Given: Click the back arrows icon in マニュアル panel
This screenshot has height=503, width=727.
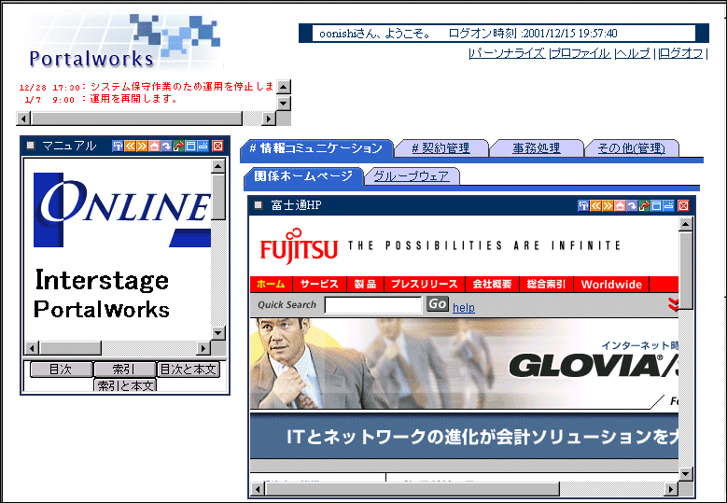Looking at the screenshot, I should 130,147.
